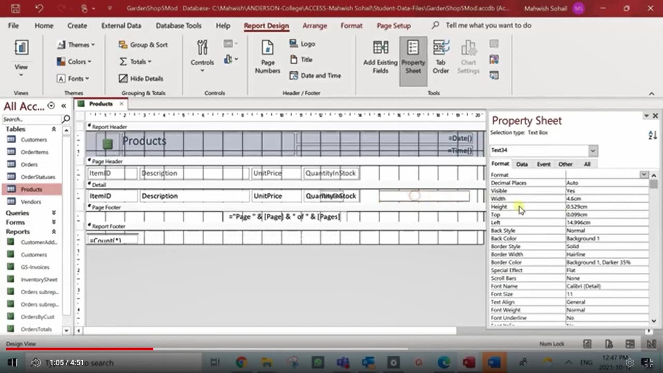This screenshot has height=373, width=663.
Task: Collapse the Tables group
Action: coord(54,129)
